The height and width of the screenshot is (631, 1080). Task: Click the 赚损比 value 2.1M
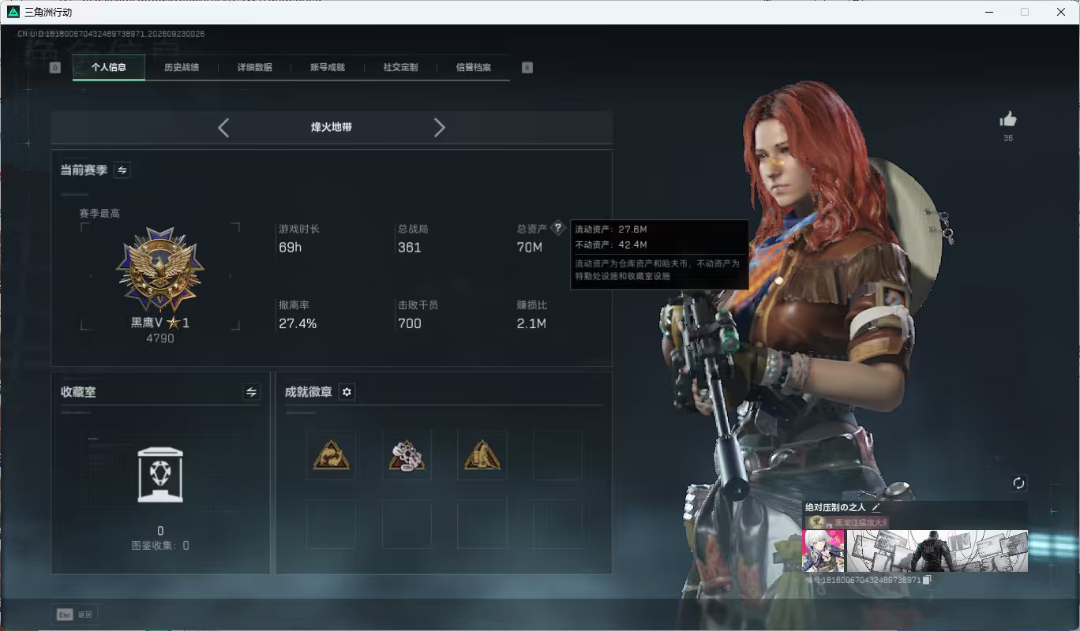point(531,323)
